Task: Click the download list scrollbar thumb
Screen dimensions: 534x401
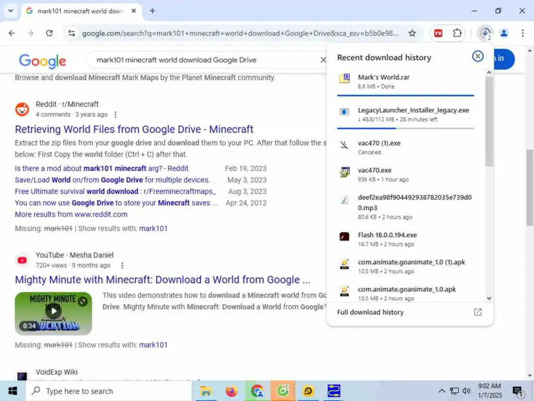Action: click(x=489, y=121)
